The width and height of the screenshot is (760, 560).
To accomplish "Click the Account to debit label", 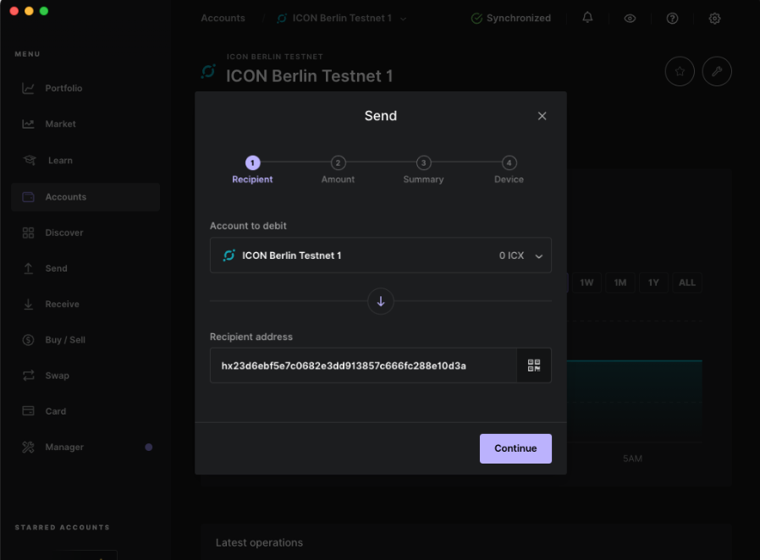I will pyautogui.click(x=248, y=226).
